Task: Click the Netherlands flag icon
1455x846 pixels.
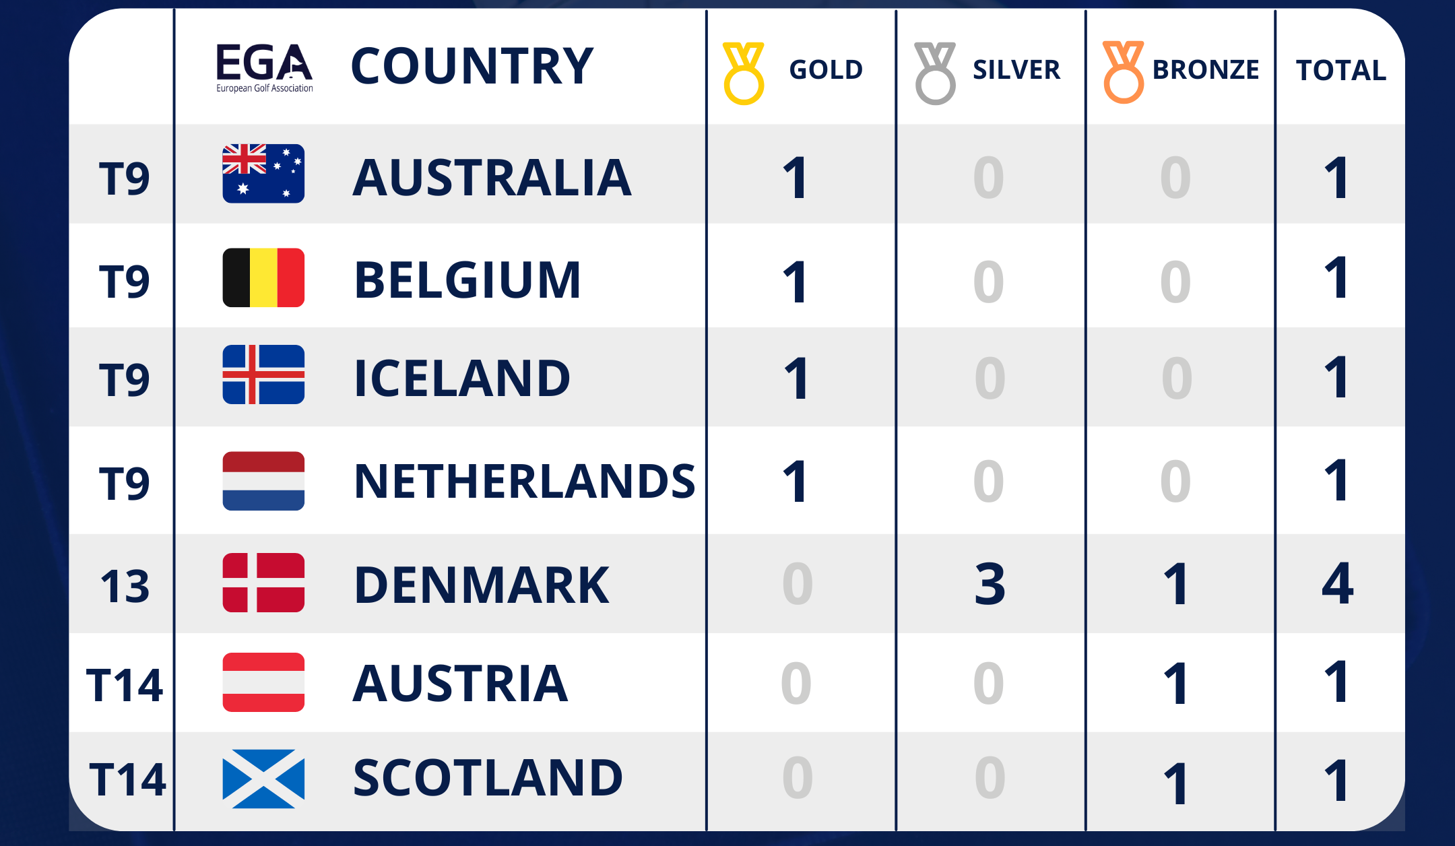Action: click(263, 481)
